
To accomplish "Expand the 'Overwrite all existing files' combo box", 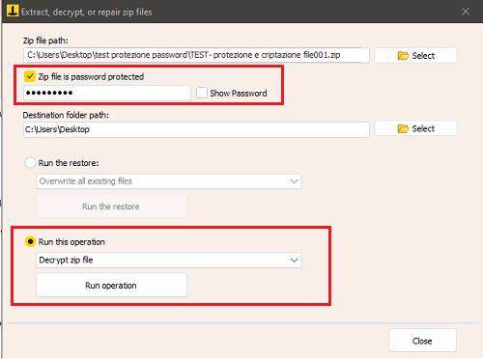I will point(169,181).
